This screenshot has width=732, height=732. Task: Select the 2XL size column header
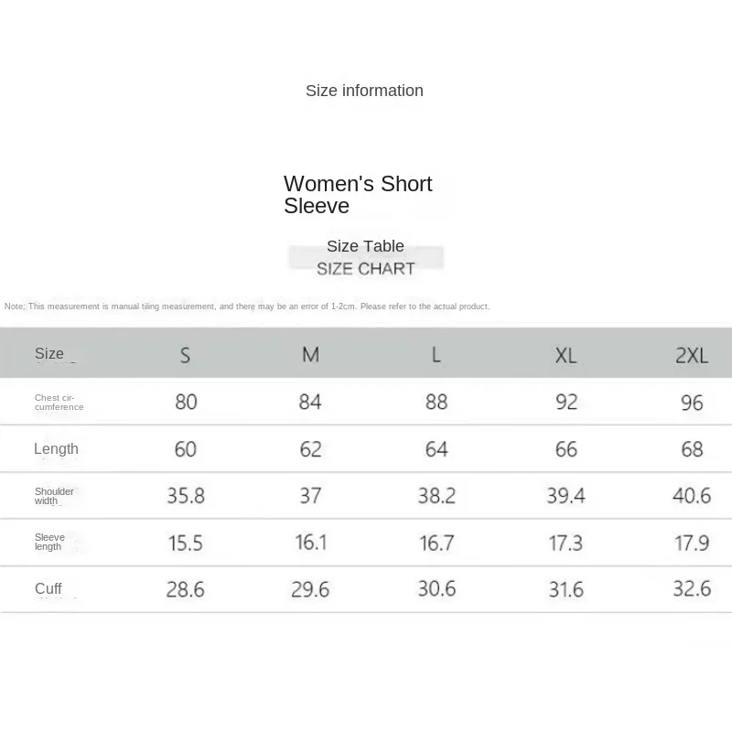click(x=692, y=356)
